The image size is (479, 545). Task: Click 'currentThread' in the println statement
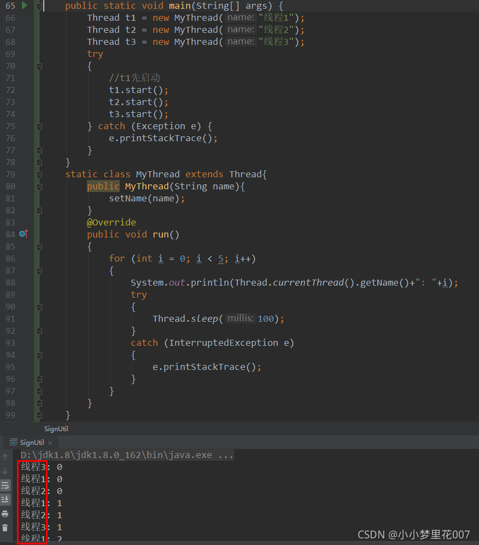click(308, 282)
